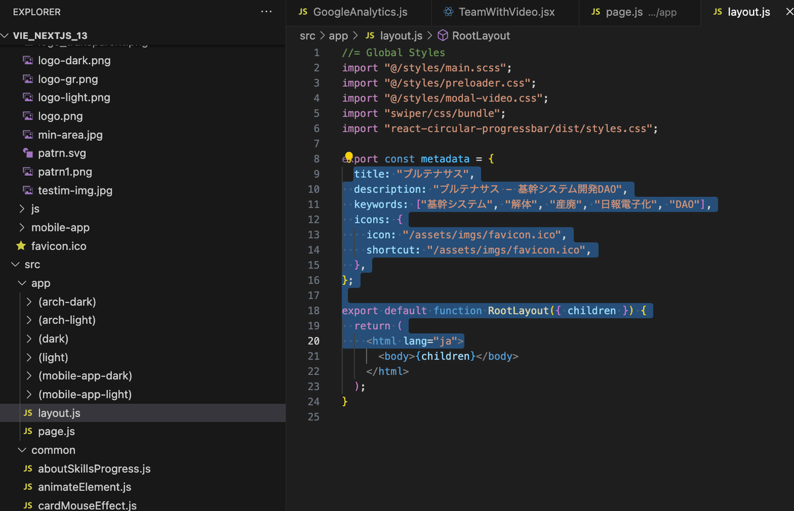The image size is (794, 511).
Task: Click the "swiper/css/bundle" import string
Action: [442, 114]
